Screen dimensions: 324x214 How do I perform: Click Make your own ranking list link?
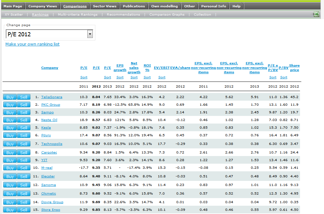[x=32, y=44]
